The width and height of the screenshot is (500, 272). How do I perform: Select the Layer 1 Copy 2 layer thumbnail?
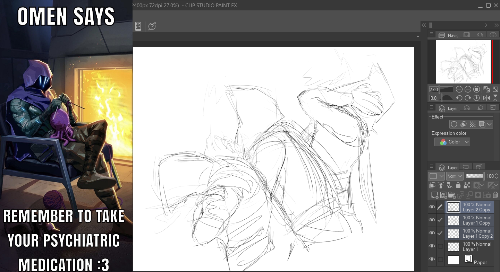tap(454, 234)
